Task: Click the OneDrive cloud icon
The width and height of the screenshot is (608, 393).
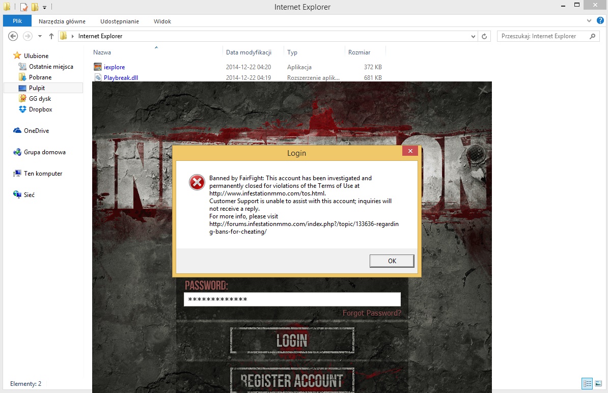Action: point(17,131)
